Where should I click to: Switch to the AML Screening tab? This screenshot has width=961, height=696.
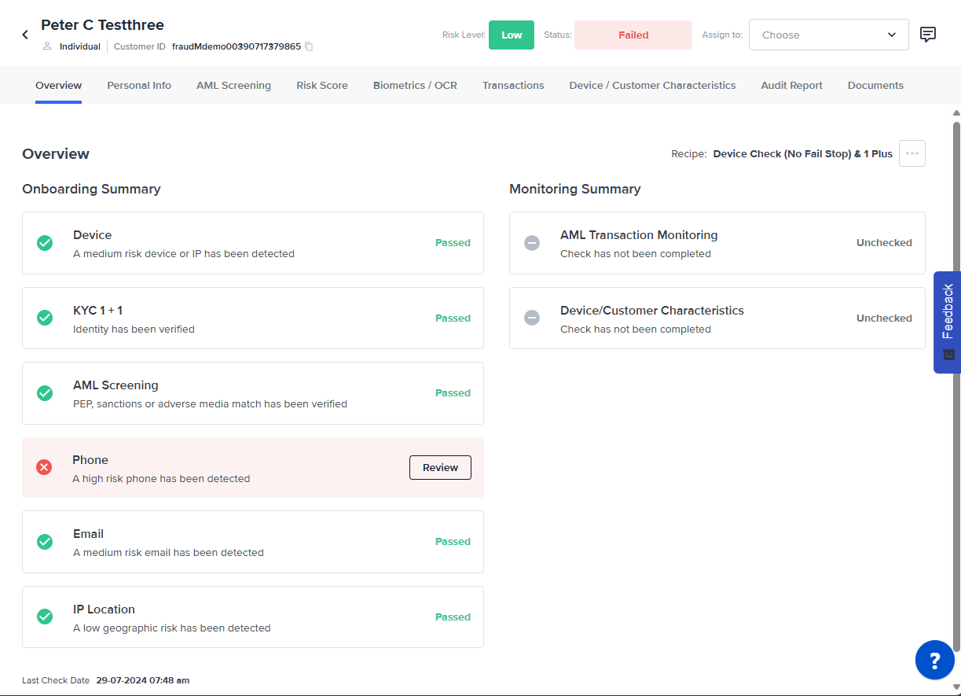pos(233,85)
